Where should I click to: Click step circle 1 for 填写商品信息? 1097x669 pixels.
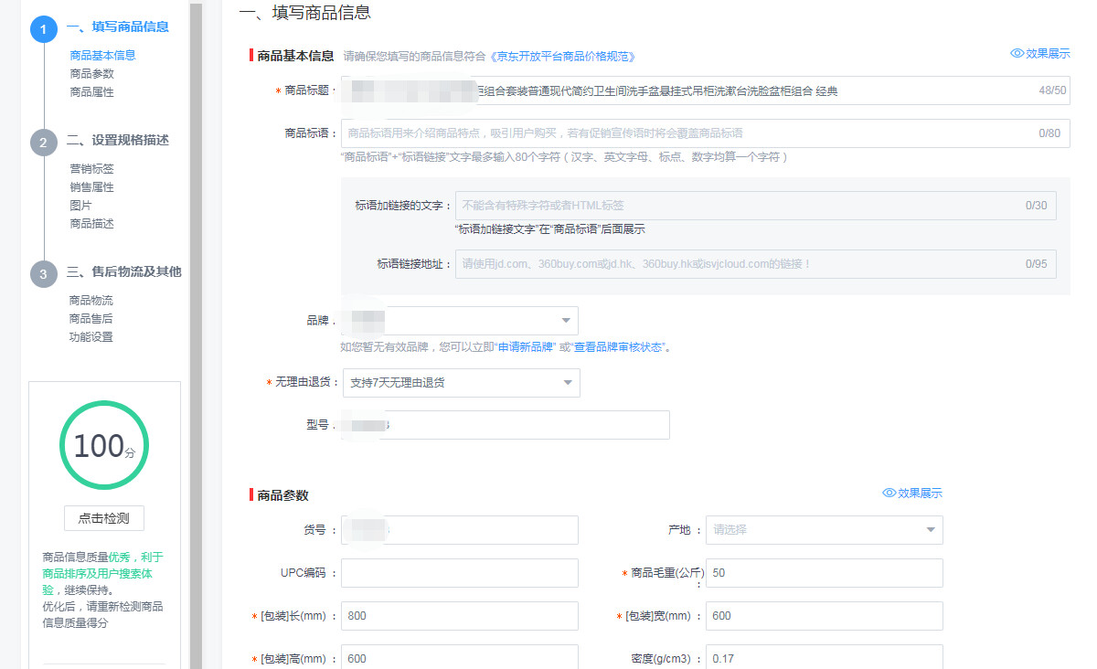pos(43,28)
